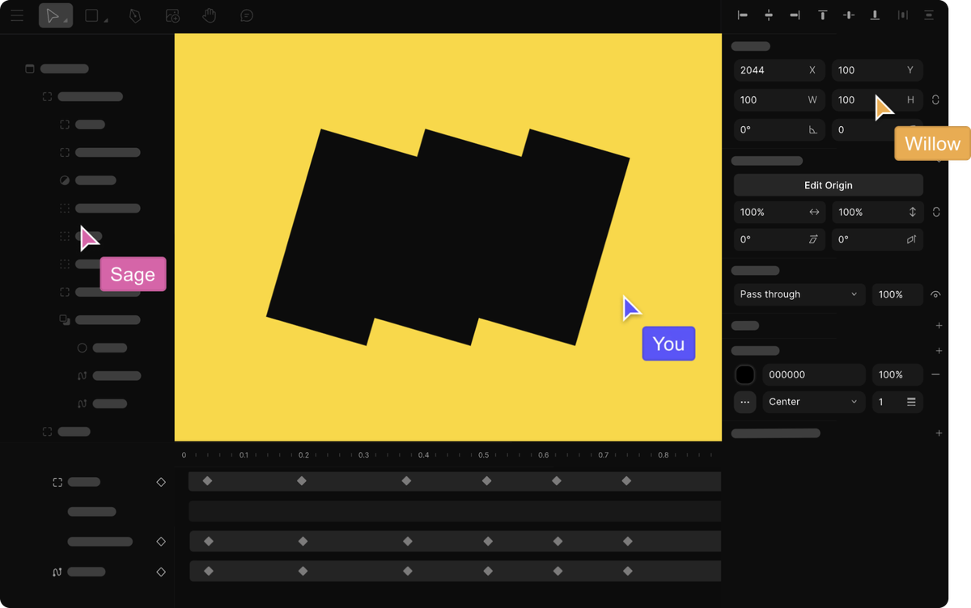Open the Comment tool

coord(247,16)
